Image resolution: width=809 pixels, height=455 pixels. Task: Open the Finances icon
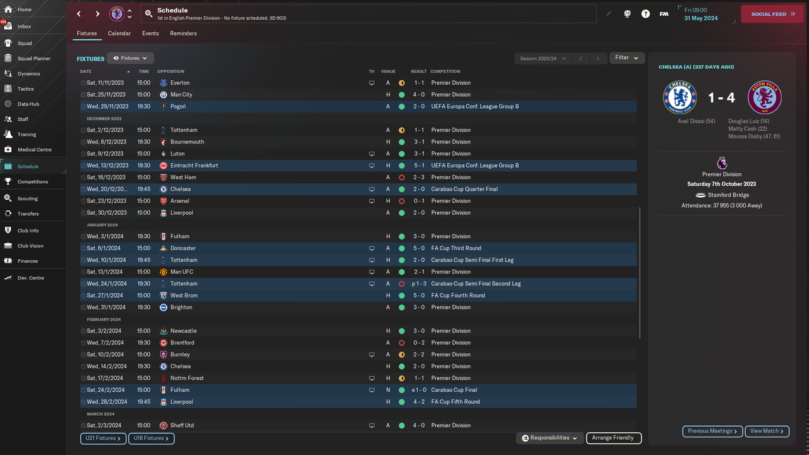tap(8, 261)
